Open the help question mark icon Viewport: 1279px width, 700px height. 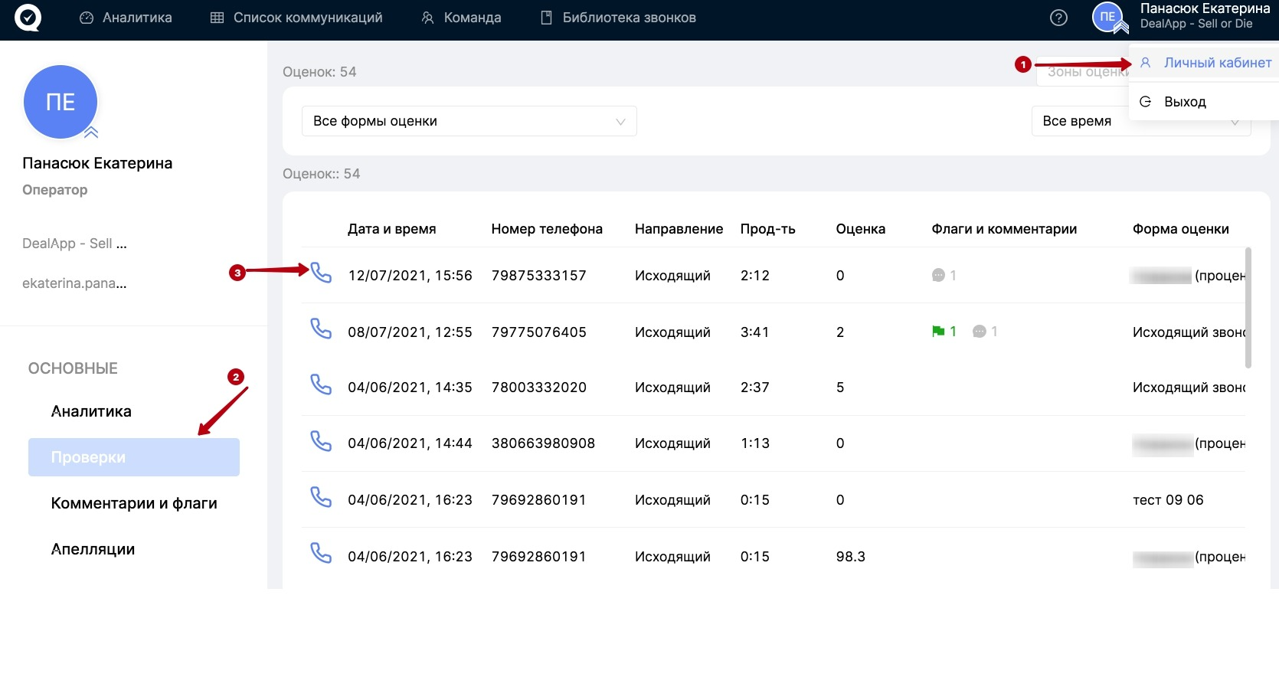[1058, 18]
